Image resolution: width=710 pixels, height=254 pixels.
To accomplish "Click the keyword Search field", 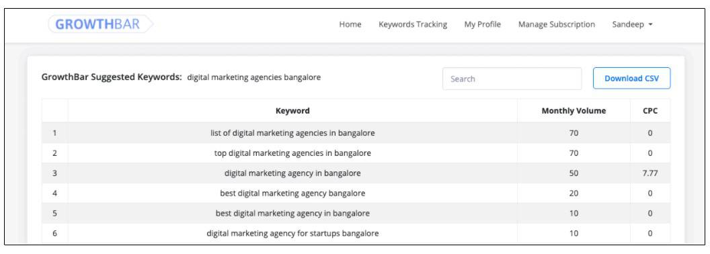I will (x=512, y=79).
